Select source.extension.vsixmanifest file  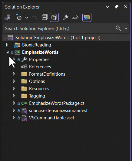58,111
